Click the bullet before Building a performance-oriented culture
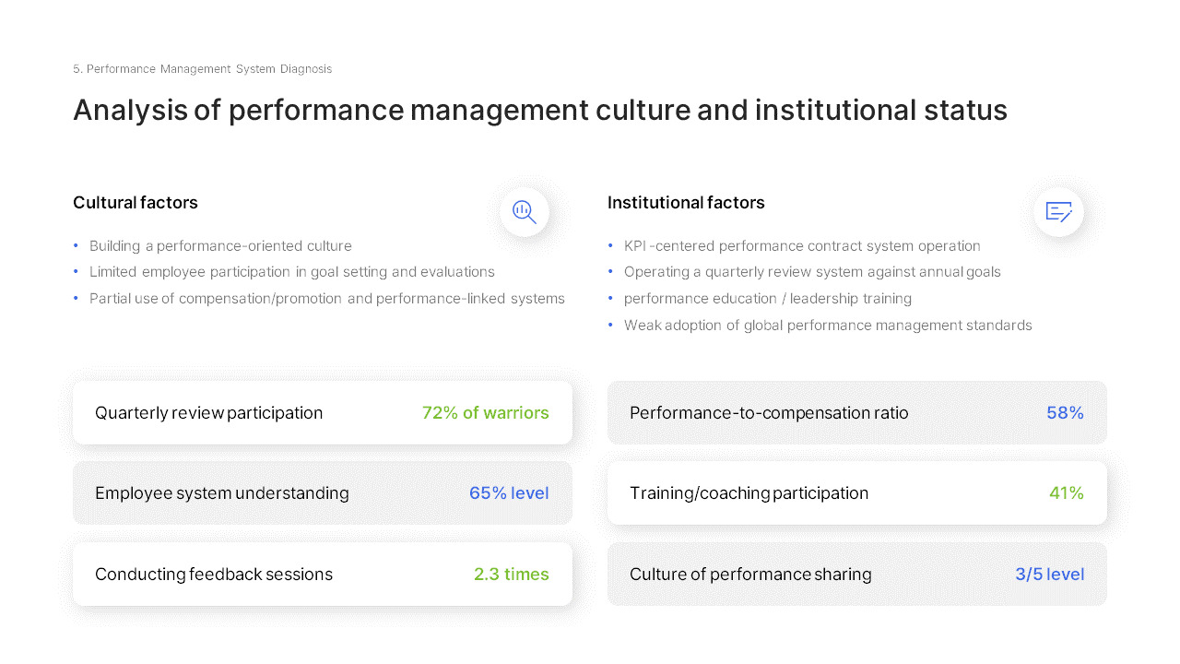 click(76, 245)
